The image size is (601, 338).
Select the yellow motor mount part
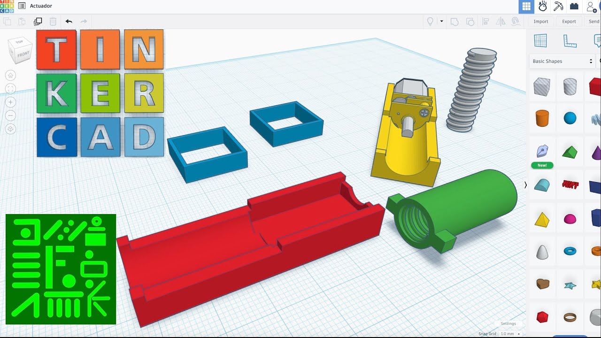(x=406, y=150)
